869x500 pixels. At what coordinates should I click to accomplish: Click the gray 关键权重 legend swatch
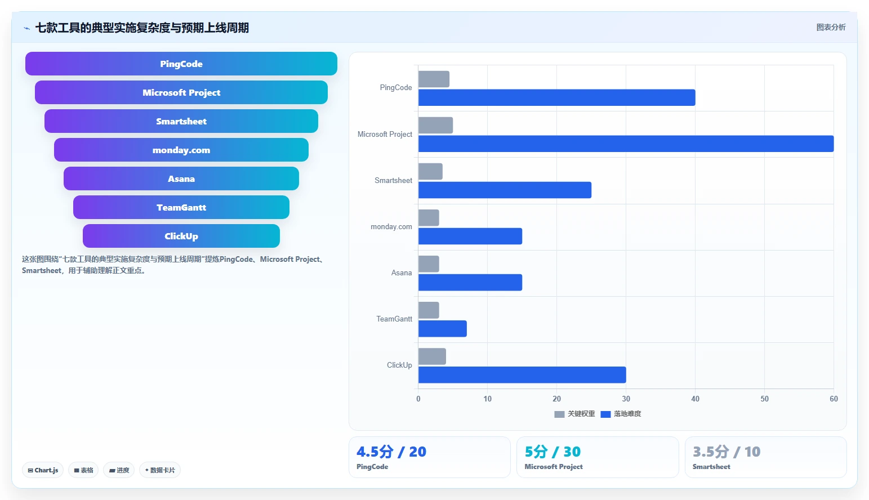tap(559, 414)
